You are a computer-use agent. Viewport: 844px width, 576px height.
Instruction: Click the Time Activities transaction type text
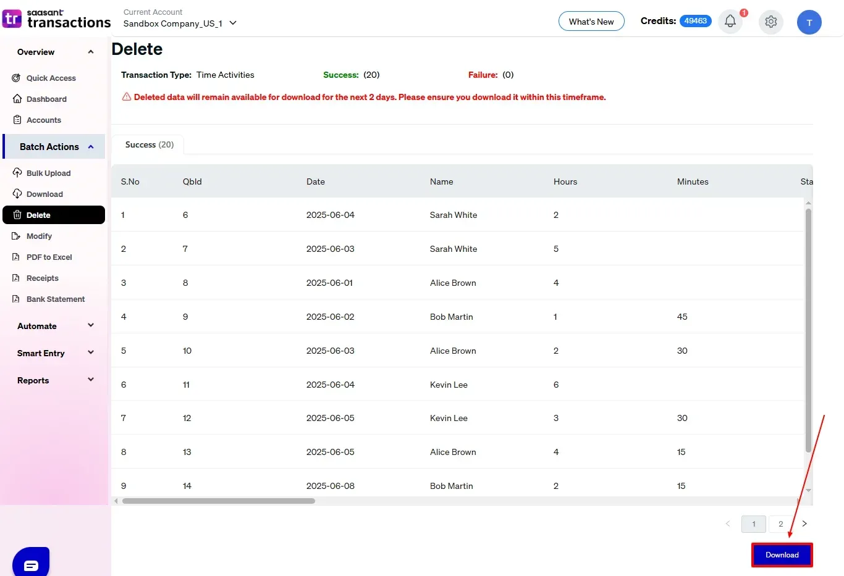click(x=226, y=75)
